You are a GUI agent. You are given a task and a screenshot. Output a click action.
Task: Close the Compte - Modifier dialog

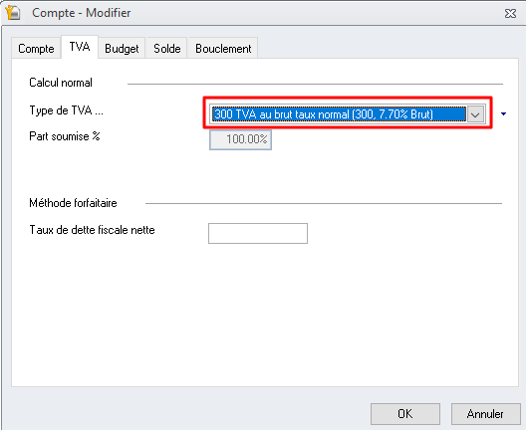click(x=510, y=13)
